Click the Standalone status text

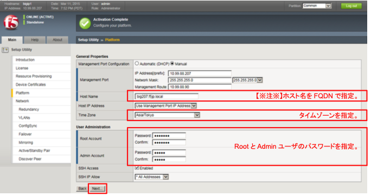(x=35, y=22)
